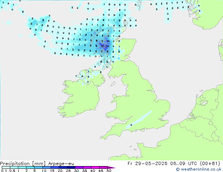Click the over-50 mm legend arrow tip
223x172 pixels.
point(111,167)
